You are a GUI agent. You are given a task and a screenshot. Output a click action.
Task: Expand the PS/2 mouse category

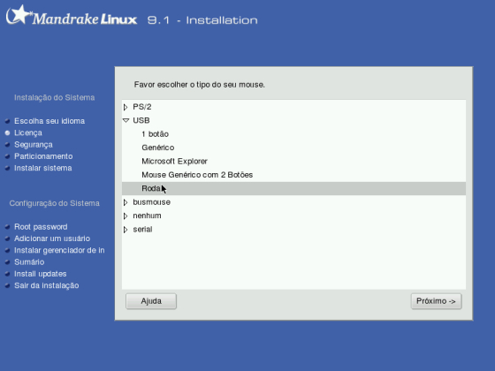point(126,107)
